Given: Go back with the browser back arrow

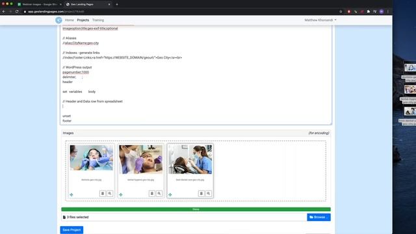Looking at the screenshot, I should (x=4, y=12).
